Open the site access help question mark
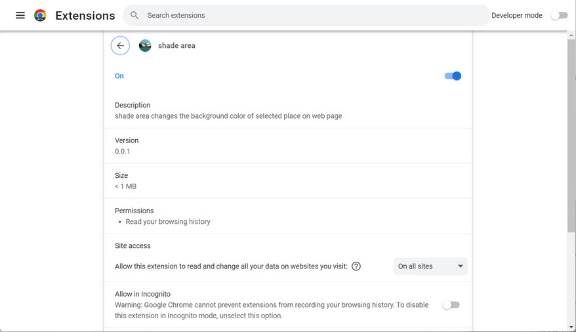576x332 pixels. tap(356, 266)
